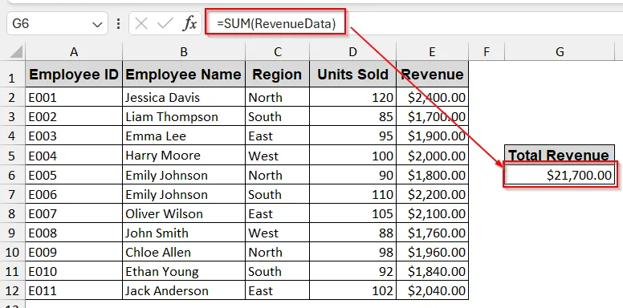
Task: Click the Revenue header cell
Action: click(432, 75)
